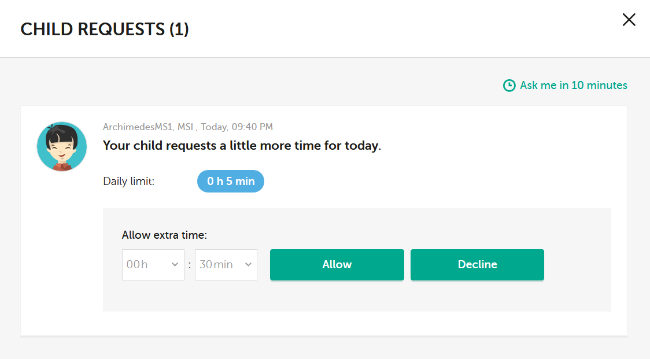
Task: Close the Child Requests dialog
Action: [629, 20]
